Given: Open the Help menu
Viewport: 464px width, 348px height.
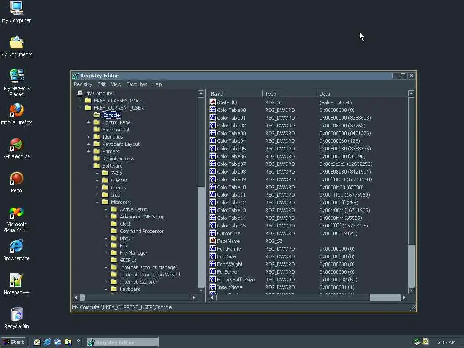Looking at the screenshot, I should (157, 84).
